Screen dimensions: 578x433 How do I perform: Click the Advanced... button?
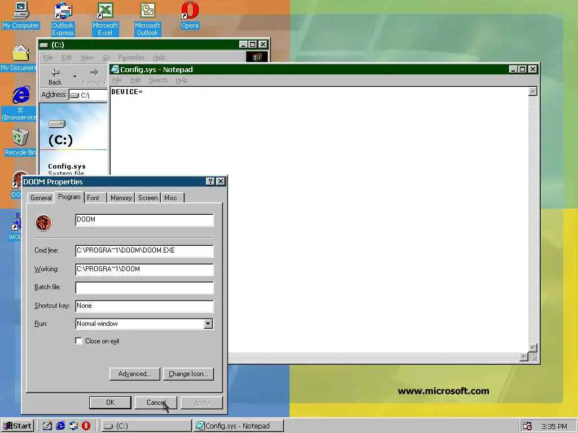[134, 374]
